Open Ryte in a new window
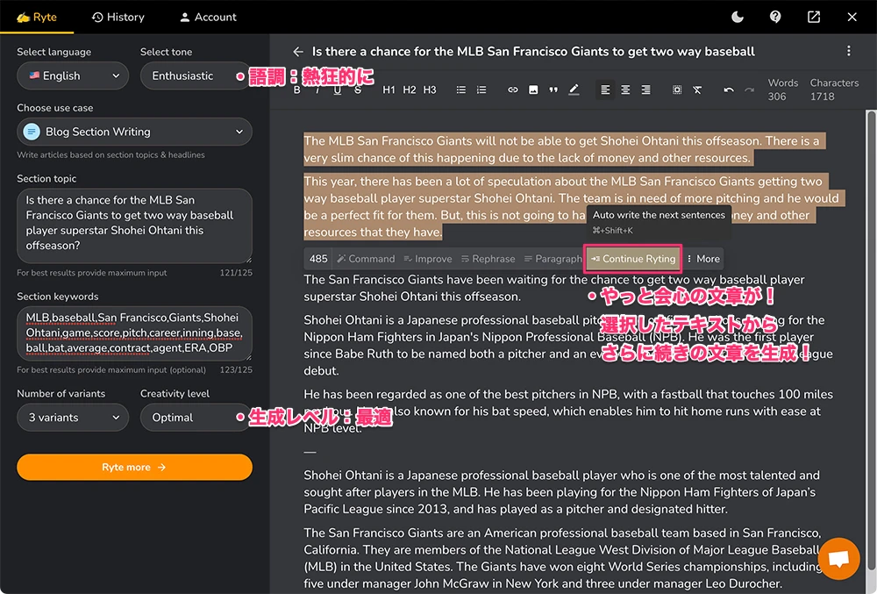 (x=814, y=17)
